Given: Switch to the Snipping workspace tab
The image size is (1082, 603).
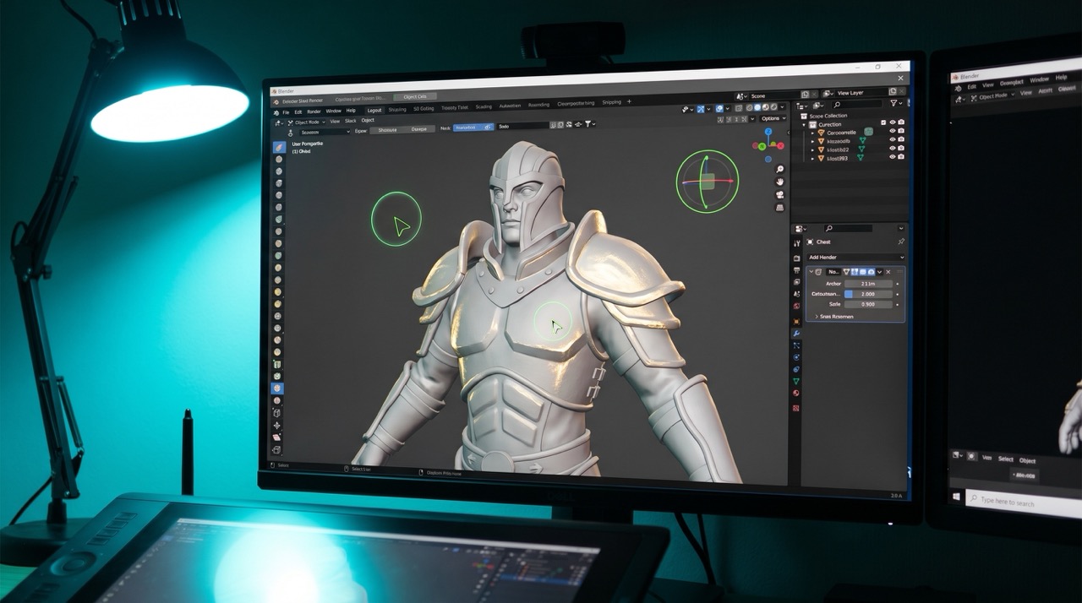Looking at the screenshot, I should click(611, 102).
